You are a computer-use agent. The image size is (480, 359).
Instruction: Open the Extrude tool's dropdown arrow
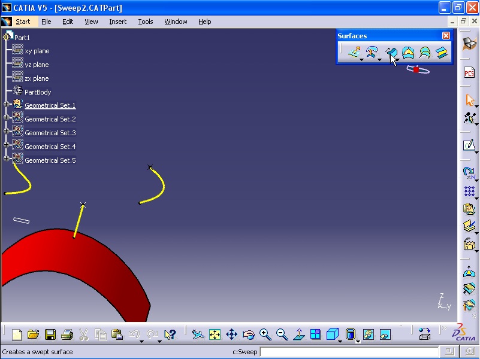pyautogui.click(x=361, y=60)
